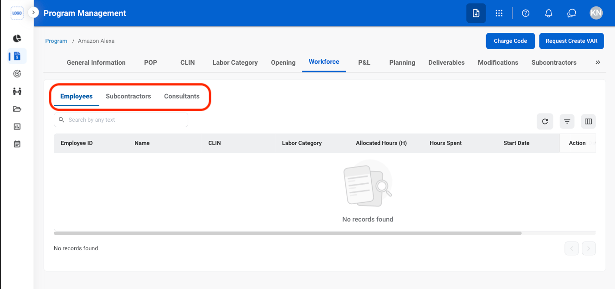Open the target goals icon in the sidebar
Screen dimensions: 615x289
click(x=17, y=73)
